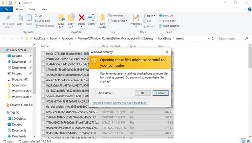The height and width of the screenshot is (143, 252).
Task: Click Paste shortcut in ribbon
Action: (44, 26)
